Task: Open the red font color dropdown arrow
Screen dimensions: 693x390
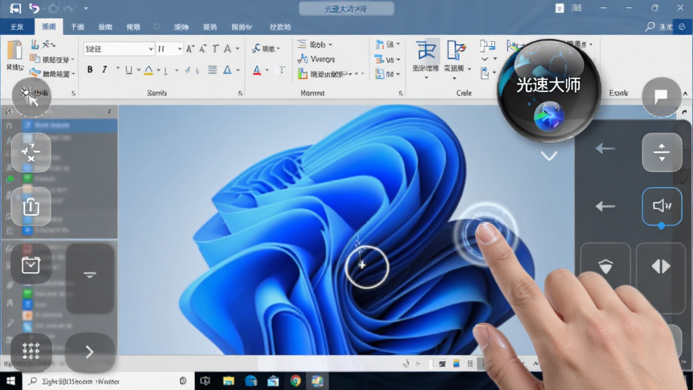Action: [x=267, y=70]
